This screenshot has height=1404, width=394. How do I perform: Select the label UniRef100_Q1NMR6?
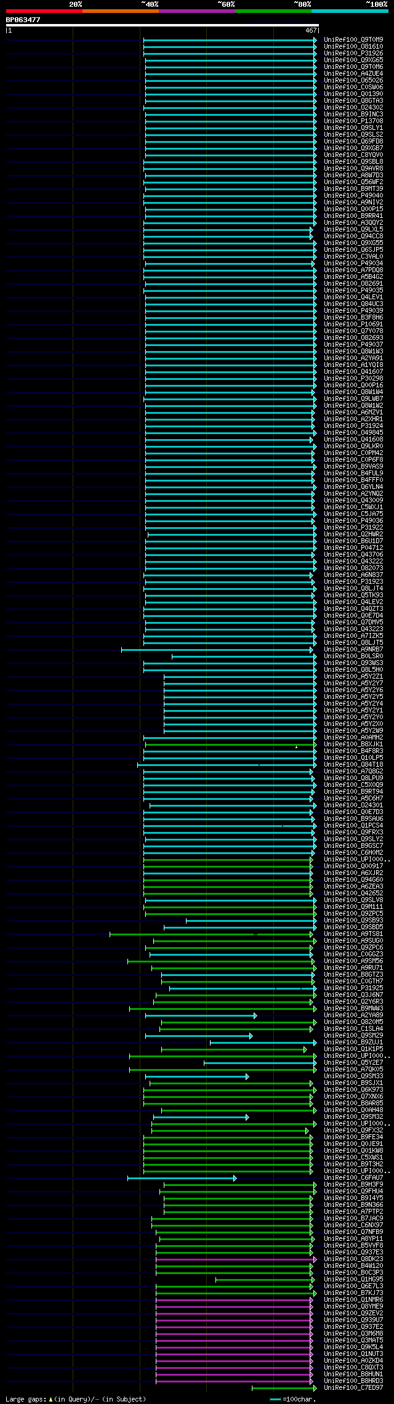[x=353, y=1300]
